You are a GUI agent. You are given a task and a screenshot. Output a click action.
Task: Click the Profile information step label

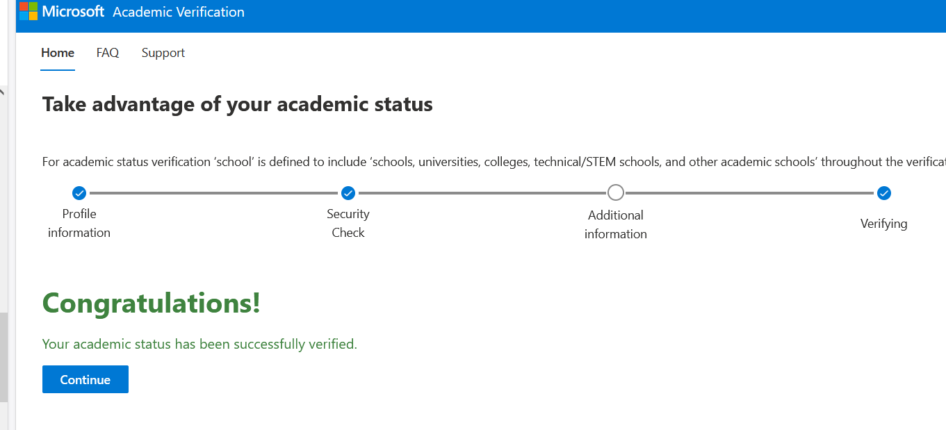79,223
